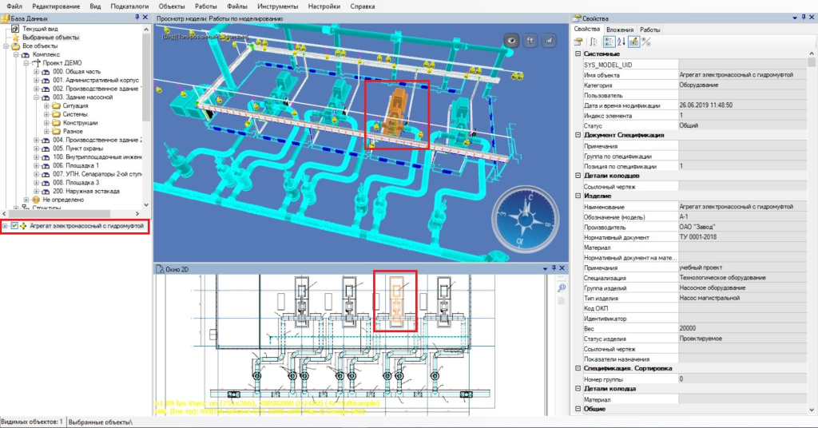The width and height of the screenshot is (818, 428).
Task: Click the first icon in the Properties toolbar
Action: tap(578, 42)
